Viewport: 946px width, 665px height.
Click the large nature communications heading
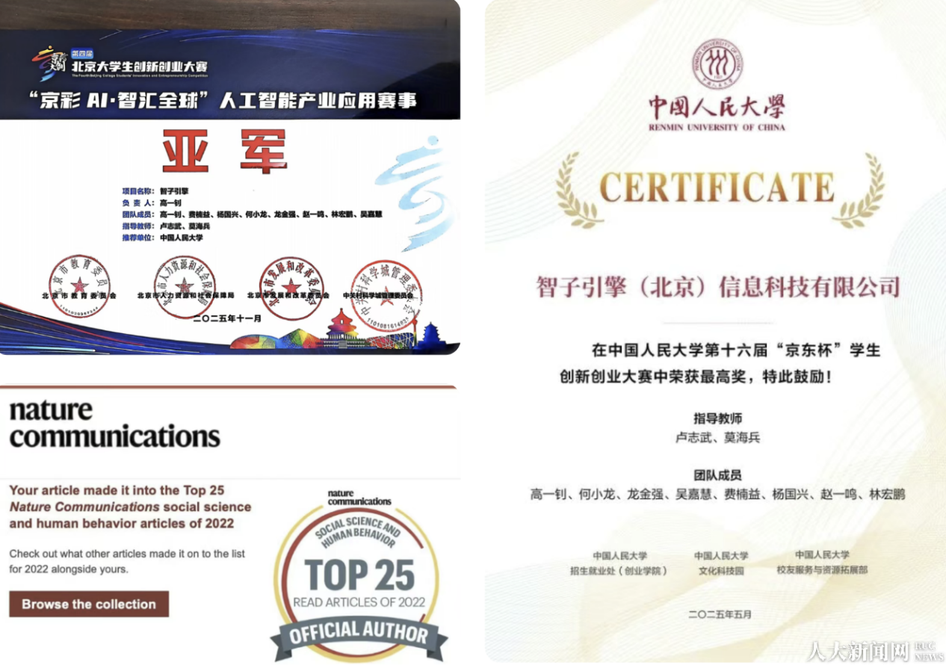click(114, 423)
